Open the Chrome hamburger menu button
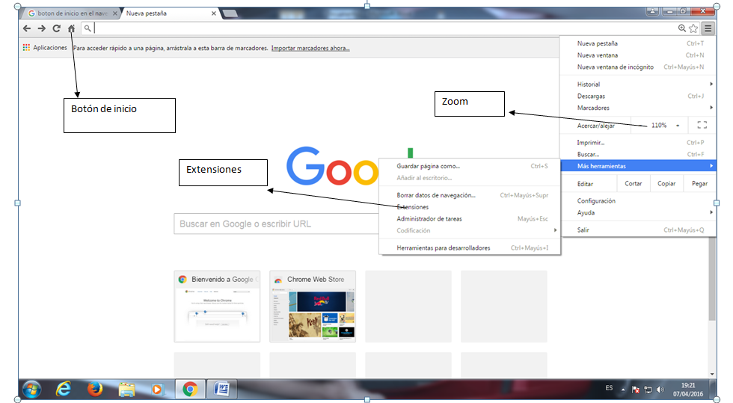 click(x=708, y=28)
